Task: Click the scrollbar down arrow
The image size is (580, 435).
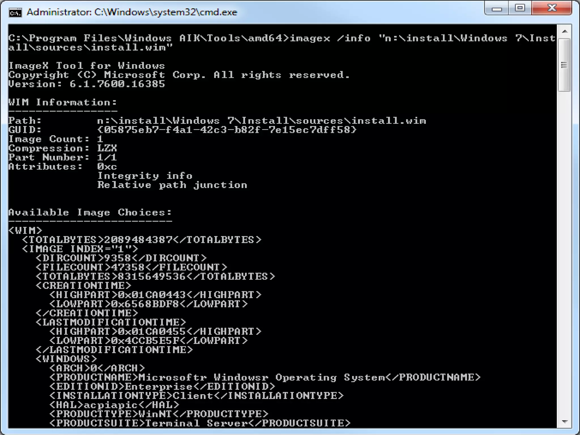Action: pyautogui.click(x=564, y=422)
